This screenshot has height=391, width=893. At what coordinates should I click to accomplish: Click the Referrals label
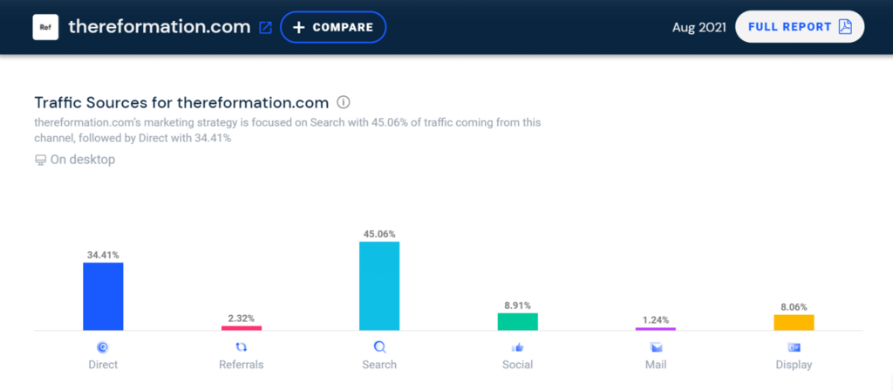(242, 365)
